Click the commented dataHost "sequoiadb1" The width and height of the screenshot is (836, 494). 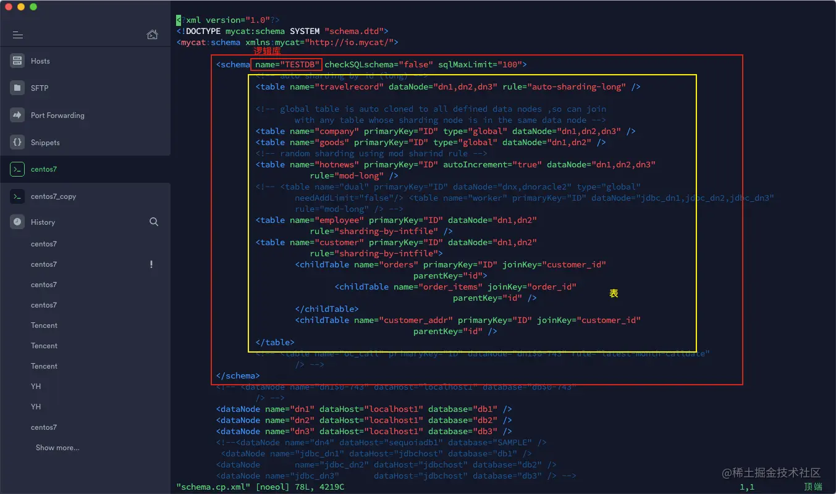point(416,442)
